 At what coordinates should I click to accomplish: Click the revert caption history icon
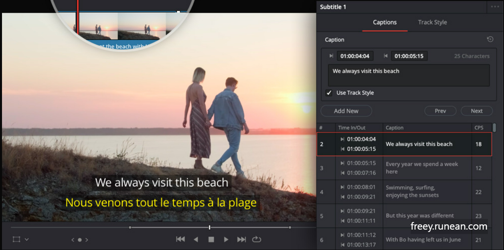490,39
